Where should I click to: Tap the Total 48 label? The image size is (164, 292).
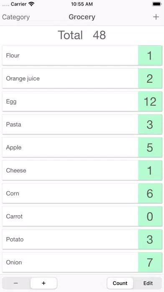pyautogui.click(x=82, y=35)
